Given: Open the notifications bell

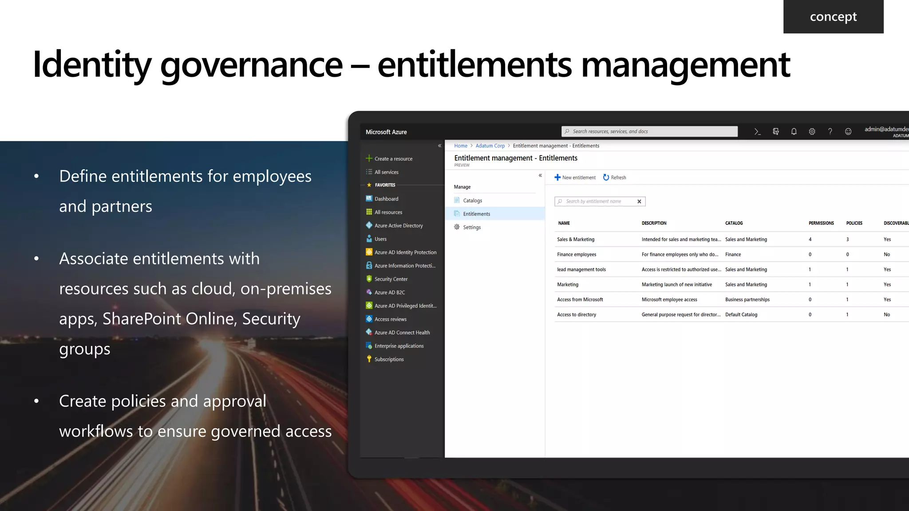Looking at the screenshot, I should (794, 132).
